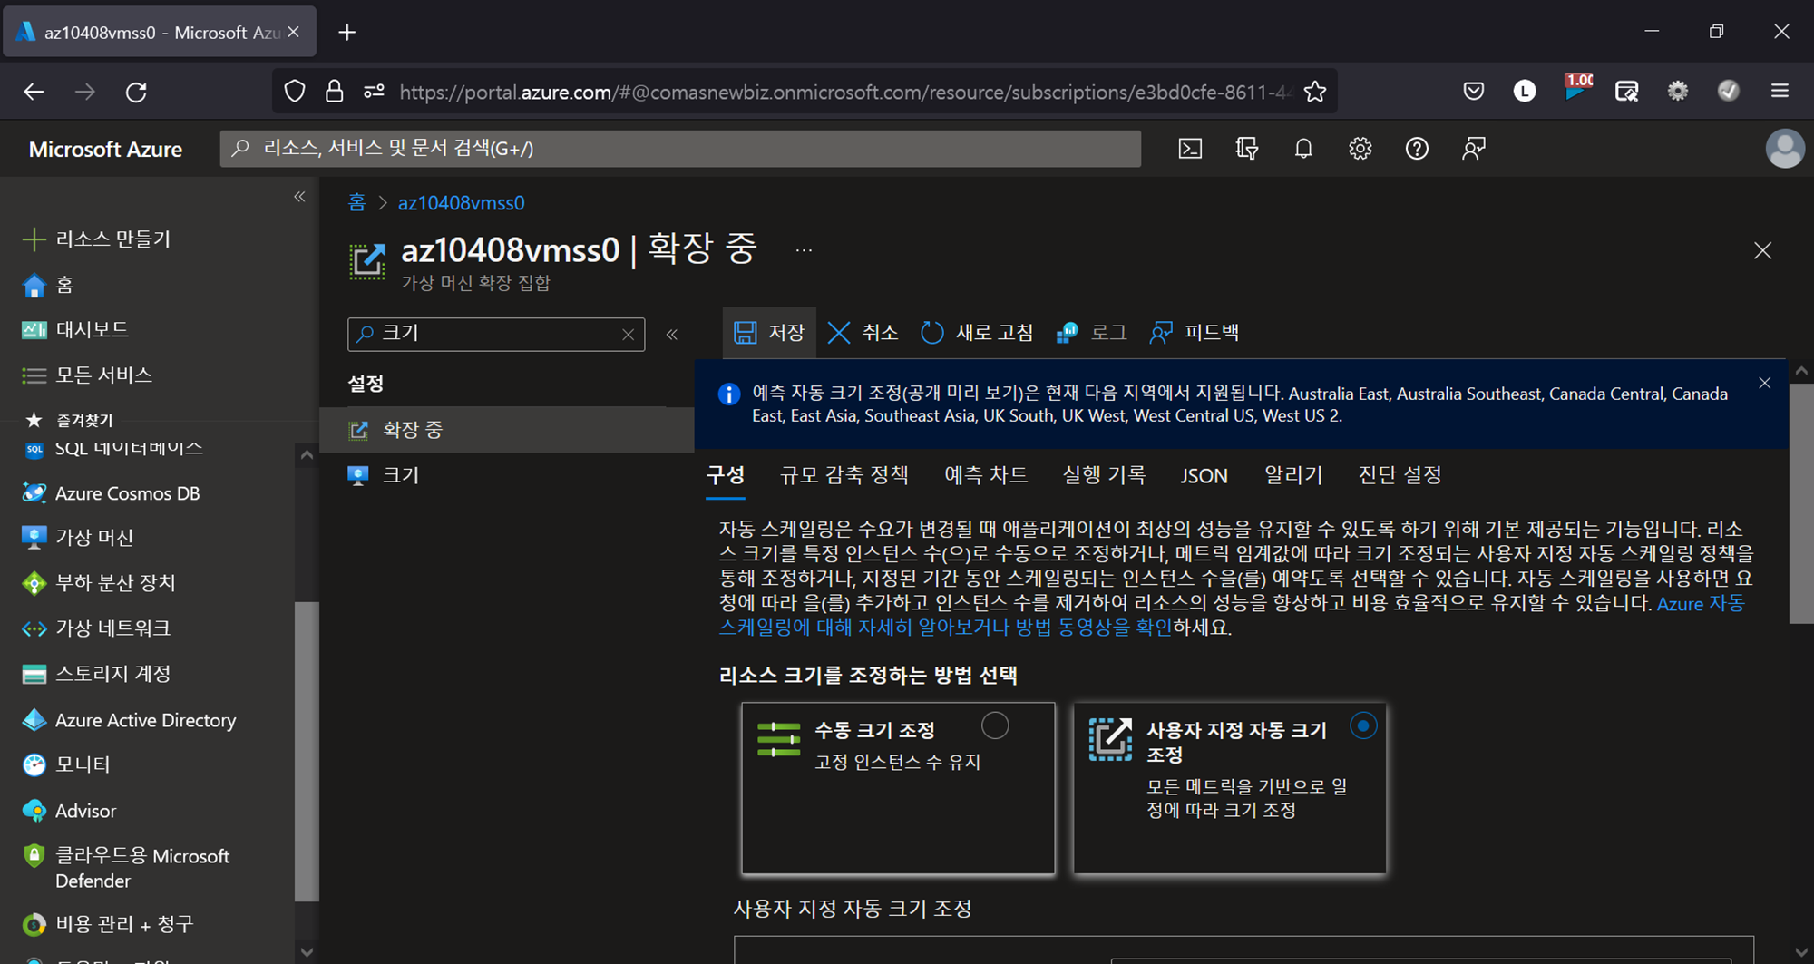This screenshot has width=1814, height=964.
Task: Click Feedback (피드백) toolbar button
Action: click(x=1195, y=333)
